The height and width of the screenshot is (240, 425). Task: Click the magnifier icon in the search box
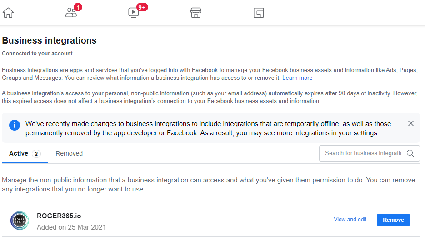[x=410, y=153]
